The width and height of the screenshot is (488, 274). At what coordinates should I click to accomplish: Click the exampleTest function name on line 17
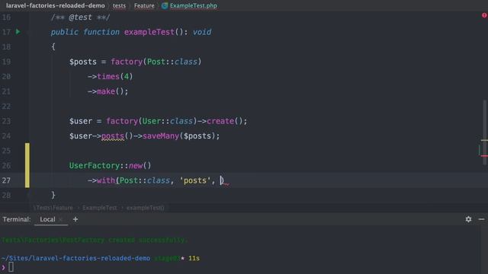tap(149, 32)
